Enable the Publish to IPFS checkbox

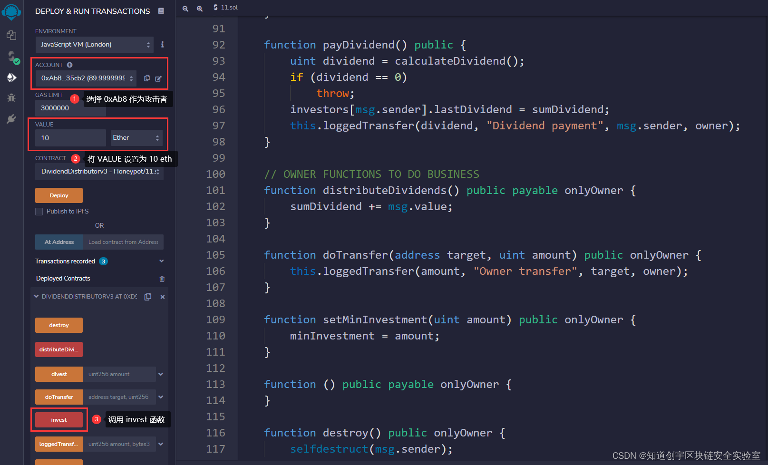coord(39,212)
